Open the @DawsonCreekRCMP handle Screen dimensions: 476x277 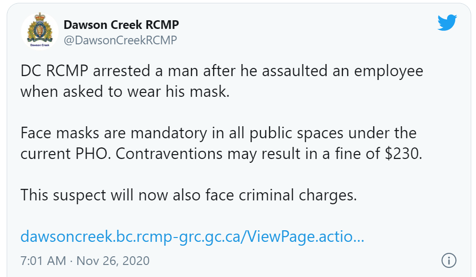click(x=120, y=40)
